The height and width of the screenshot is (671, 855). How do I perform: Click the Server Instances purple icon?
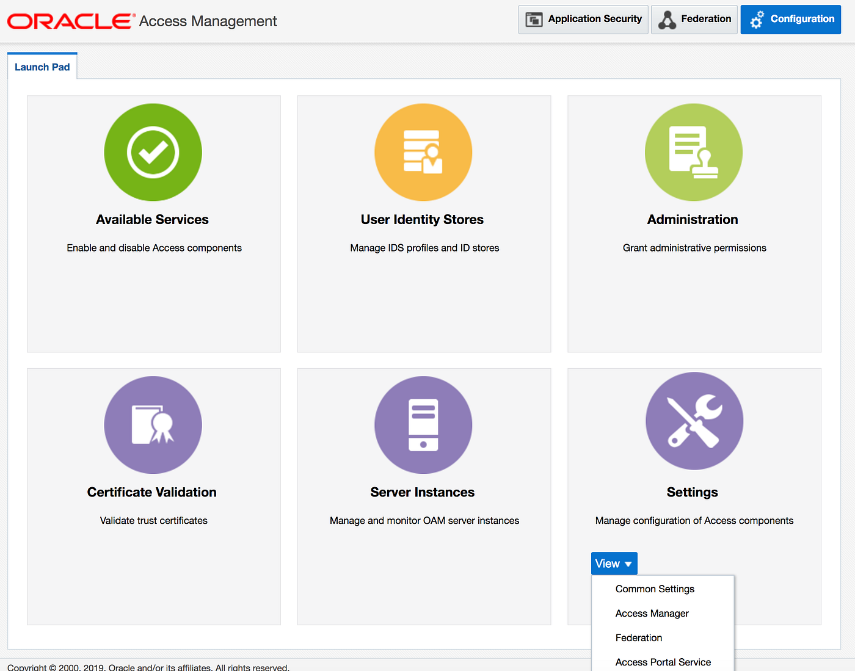click(x=423, y=425)
